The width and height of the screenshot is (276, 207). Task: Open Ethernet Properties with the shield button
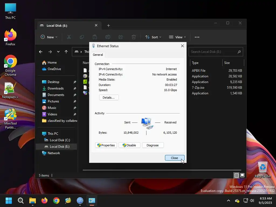click(x=106, y=145)
